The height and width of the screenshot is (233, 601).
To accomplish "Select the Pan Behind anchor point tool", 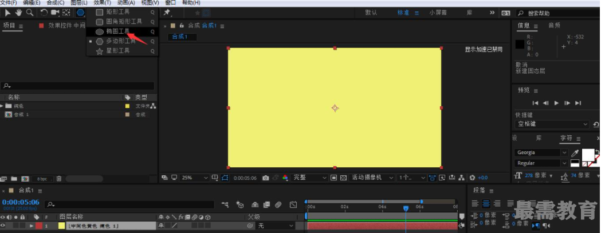I will click(66, 13).
